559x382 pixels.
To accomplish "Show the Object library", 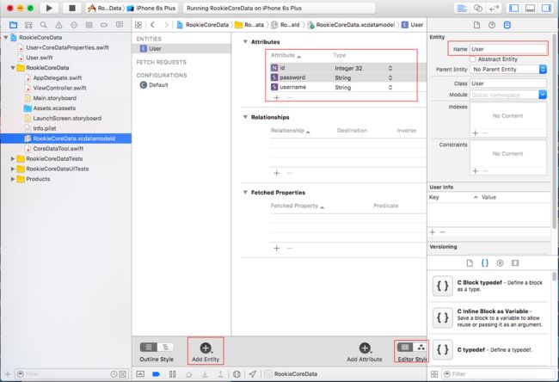I will pyautogui.click(x=500, y=263).
